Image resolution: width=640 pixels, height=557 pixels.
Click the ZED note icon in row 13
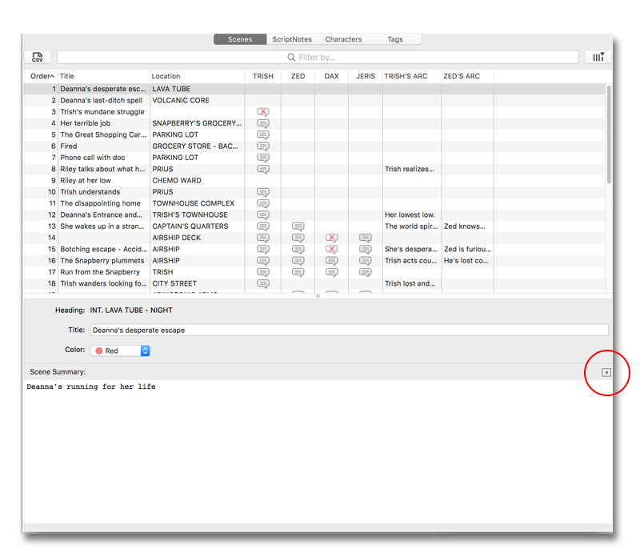click(298, 226)
